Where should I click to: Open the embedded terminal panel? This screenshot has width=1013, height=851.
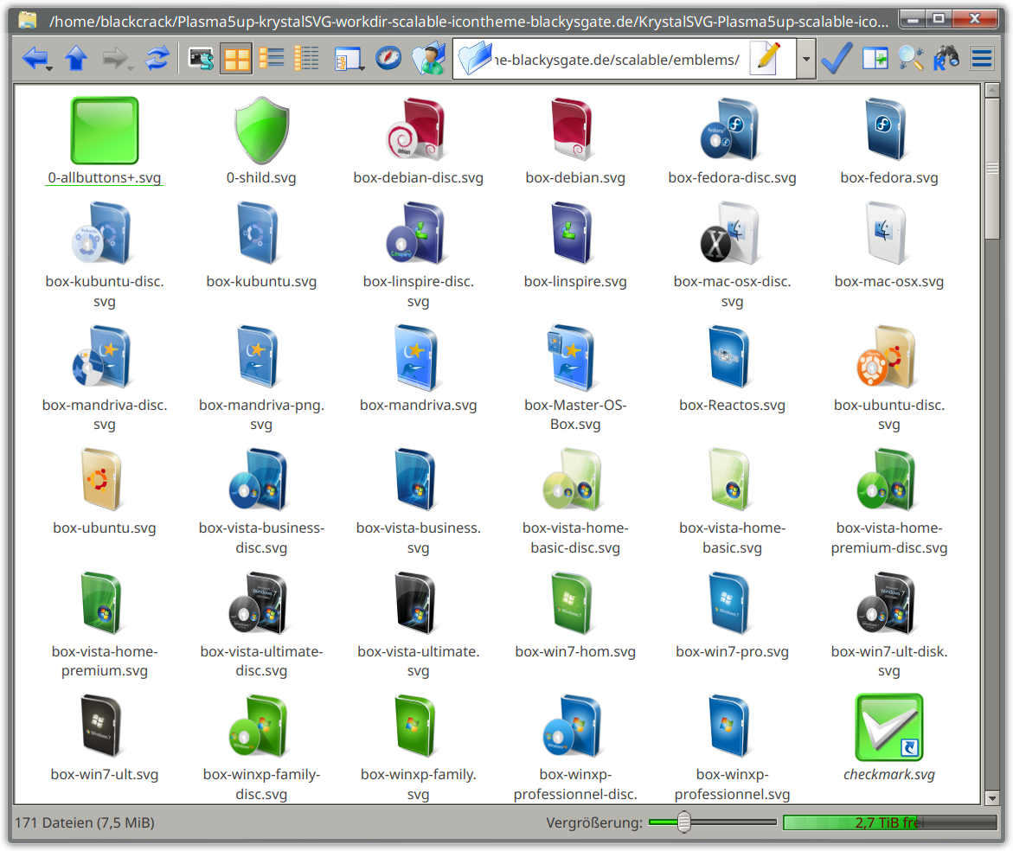pos(201,59)
